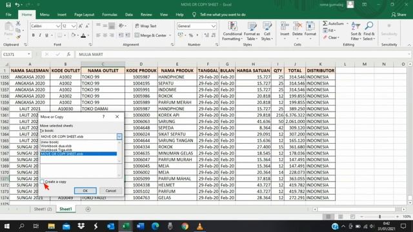Collapse the ribbon with the chevron
This screenshot has height=232, width=413.
409,45
